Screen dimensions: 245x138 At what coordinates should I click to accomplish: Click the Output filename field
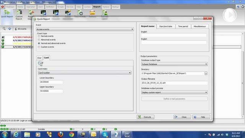click(x=175, y=83)
